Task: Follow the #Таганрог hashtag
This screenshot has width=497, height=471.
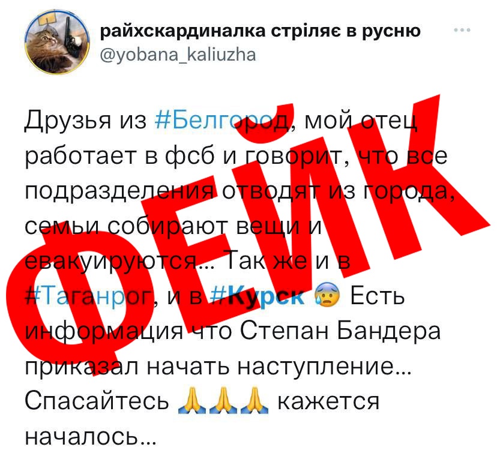Action: (88, 296)
